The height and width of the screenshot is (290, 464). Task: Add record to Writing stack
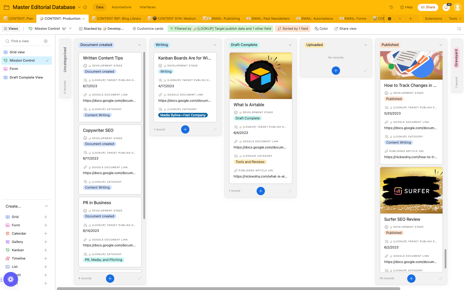(x=185, y=129)
